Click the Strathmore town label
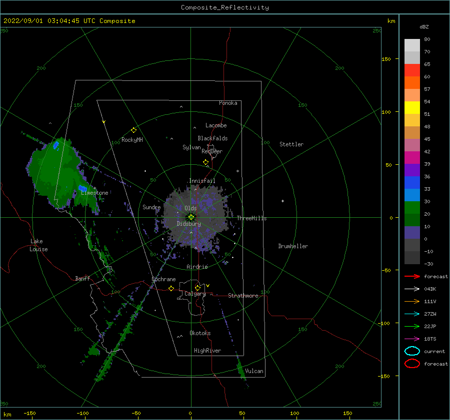Screen dimensions: 450x420 (x=243, y=296)
